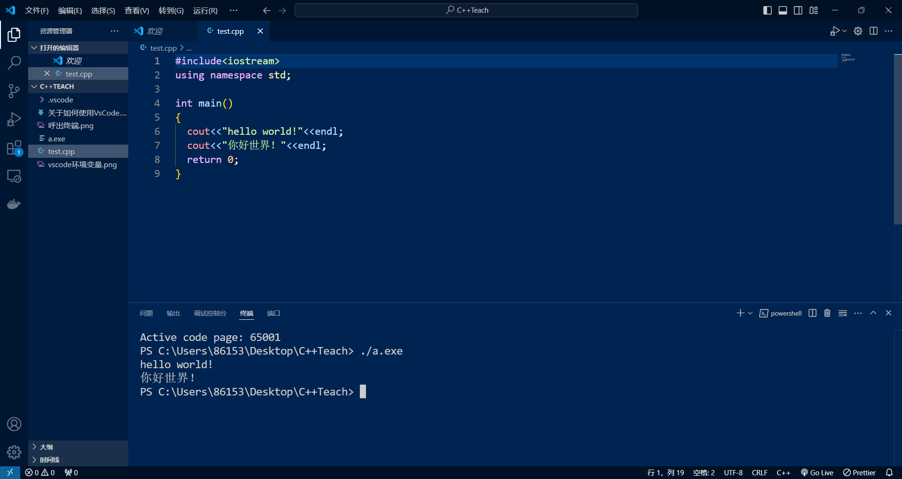
Task: Open the Run and Debug view
Action: [x=14, y=119]
